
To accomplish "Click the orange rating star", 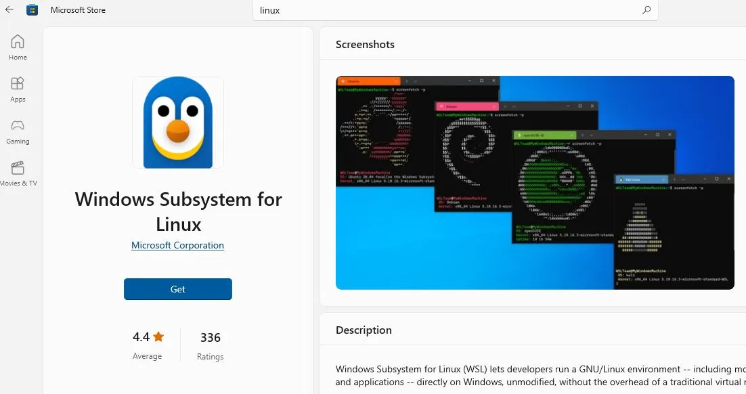I will [x=158, y=337].
